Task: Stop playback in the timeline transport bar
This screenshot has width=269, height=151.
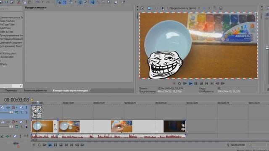Action: [61, 145]
